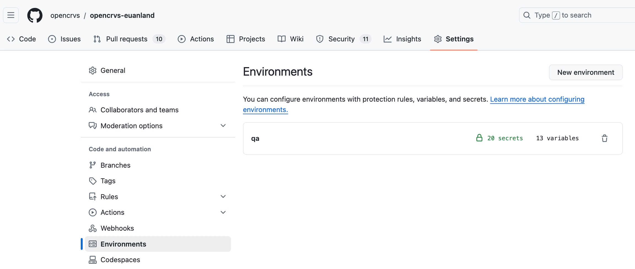The image size is (635, 269).
Task: Go to Codespaces settings
Action: click(120, 260)
